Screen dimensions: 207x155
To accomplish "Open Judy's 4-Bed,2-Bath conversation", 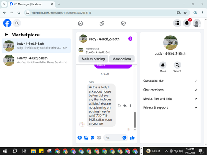I will click(36, 46).
